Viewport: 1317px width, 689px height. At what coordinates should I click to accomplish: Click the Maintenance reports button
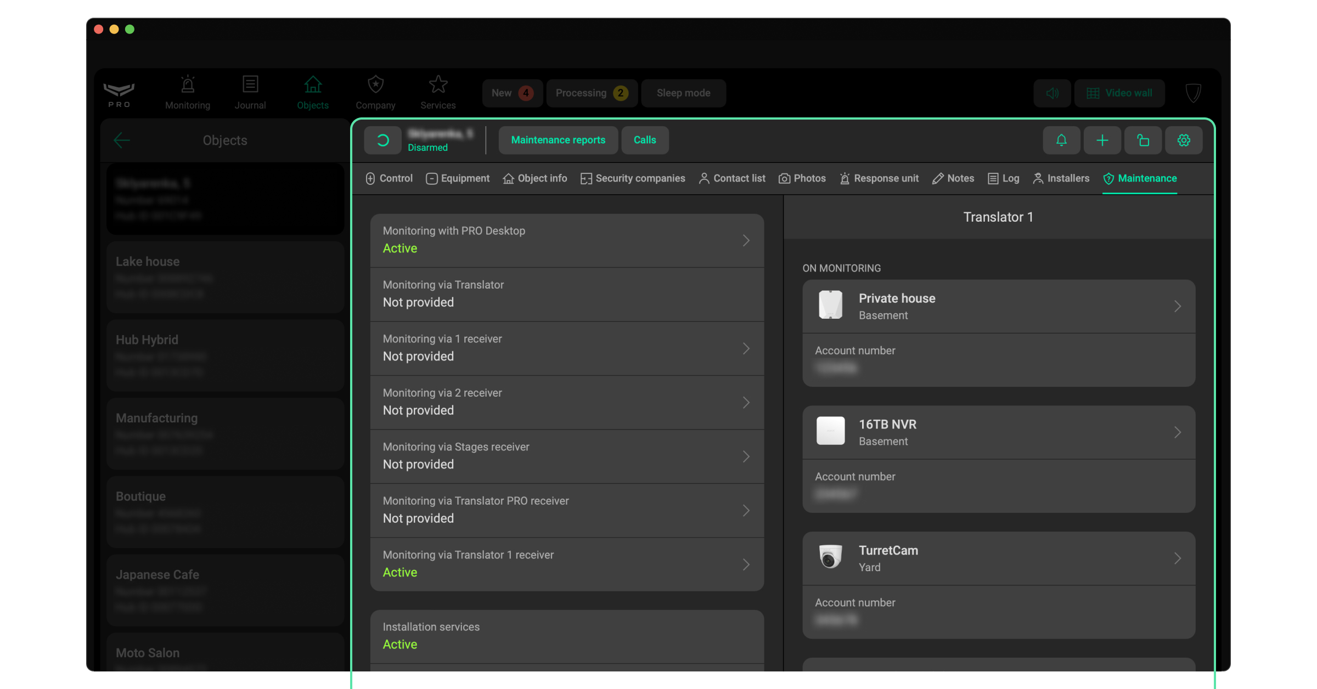(558, 140)
